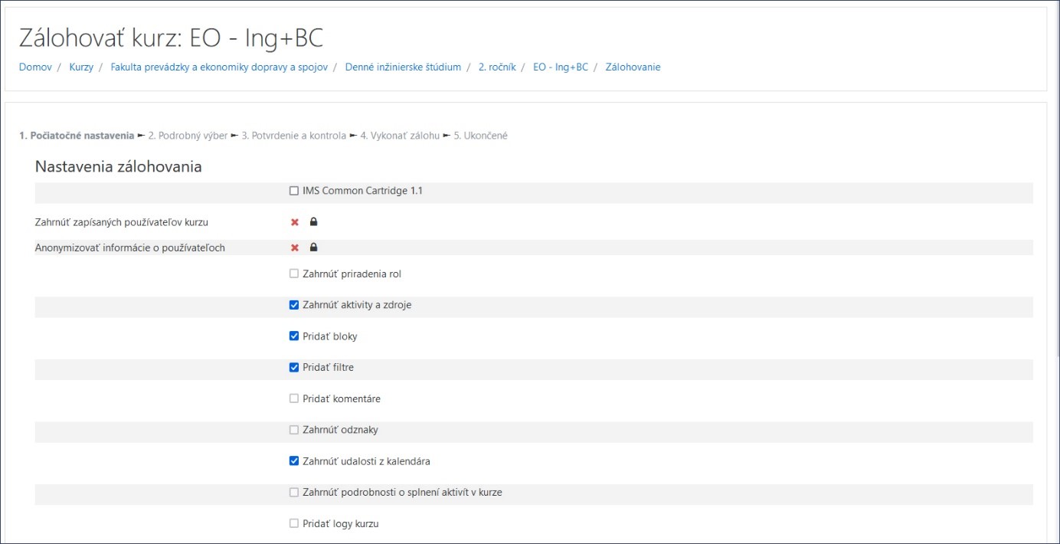
Task: Uncheck Zahrnúť aktivity a zdroje
Action: point(294,305)
